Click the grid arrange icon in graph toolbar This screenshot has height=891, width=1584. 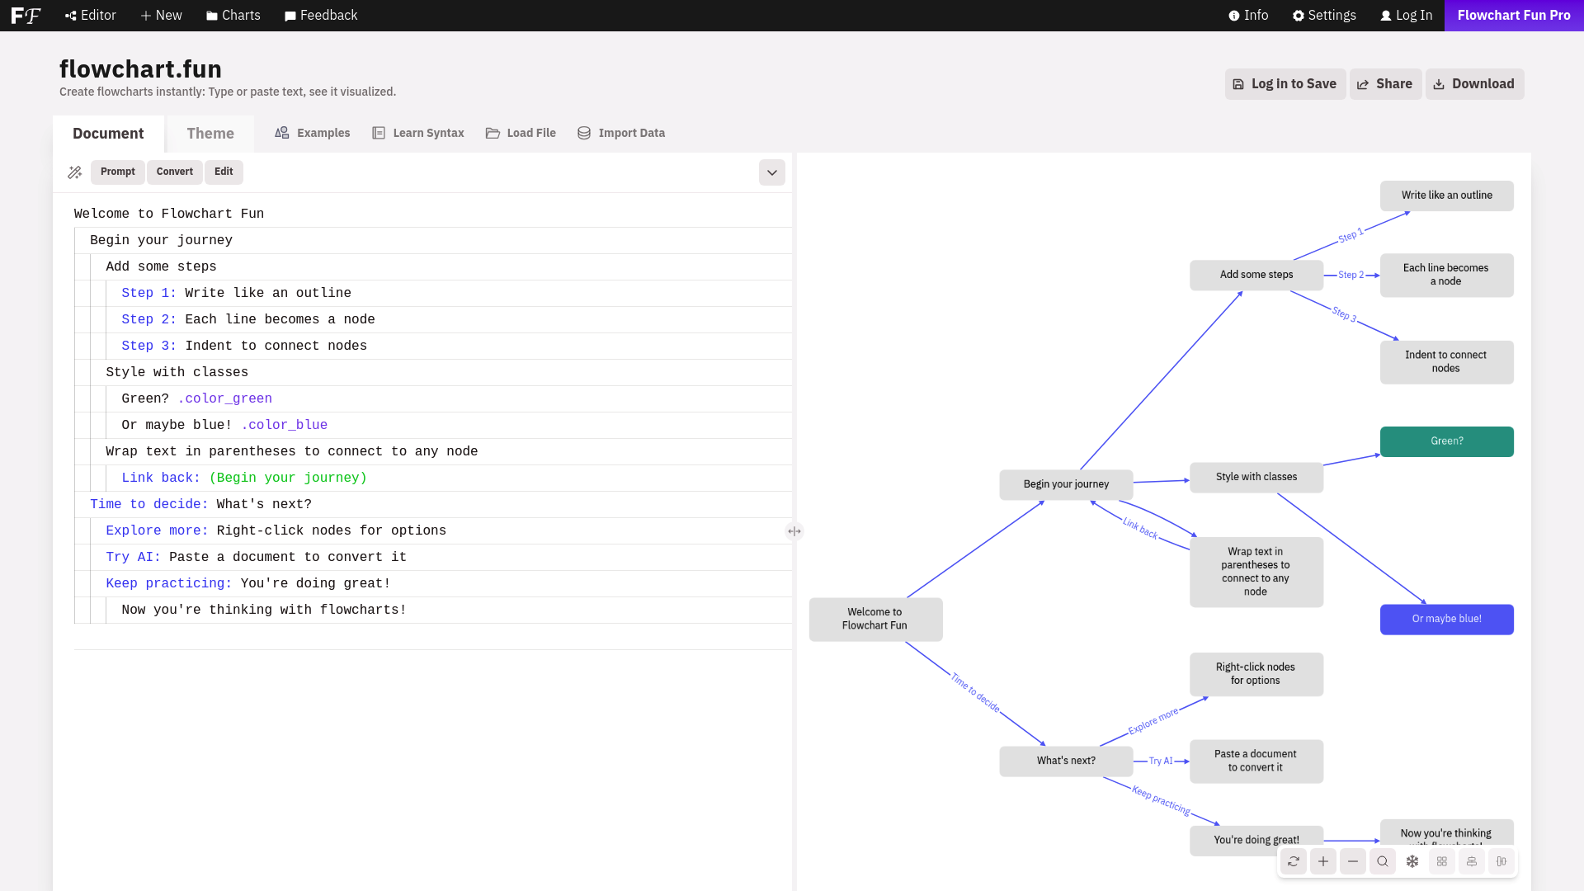click(x=1442, y=861)
